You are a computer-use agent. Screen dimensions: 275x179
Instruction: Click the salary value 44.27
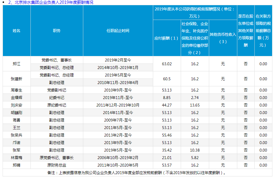coord(167,105)
